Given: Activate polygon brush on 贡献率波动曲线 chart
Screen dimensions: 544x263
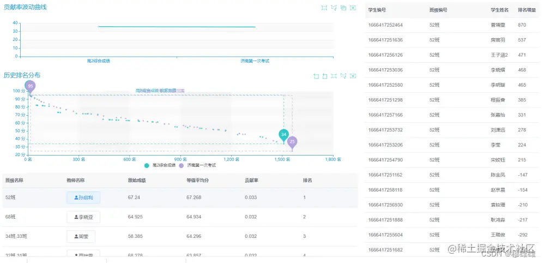Looking at the screenshot, I should 334,8.
